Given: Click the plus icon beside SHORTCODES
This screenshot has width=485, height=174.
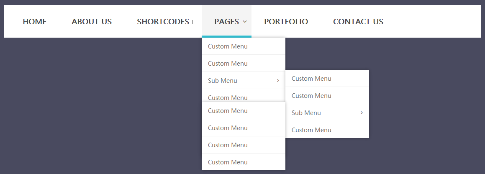Looking at the screenshot, I should [192, 22].
